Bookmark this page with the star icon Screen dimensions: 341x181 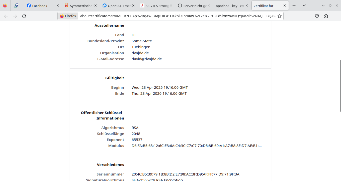[279, 16]
